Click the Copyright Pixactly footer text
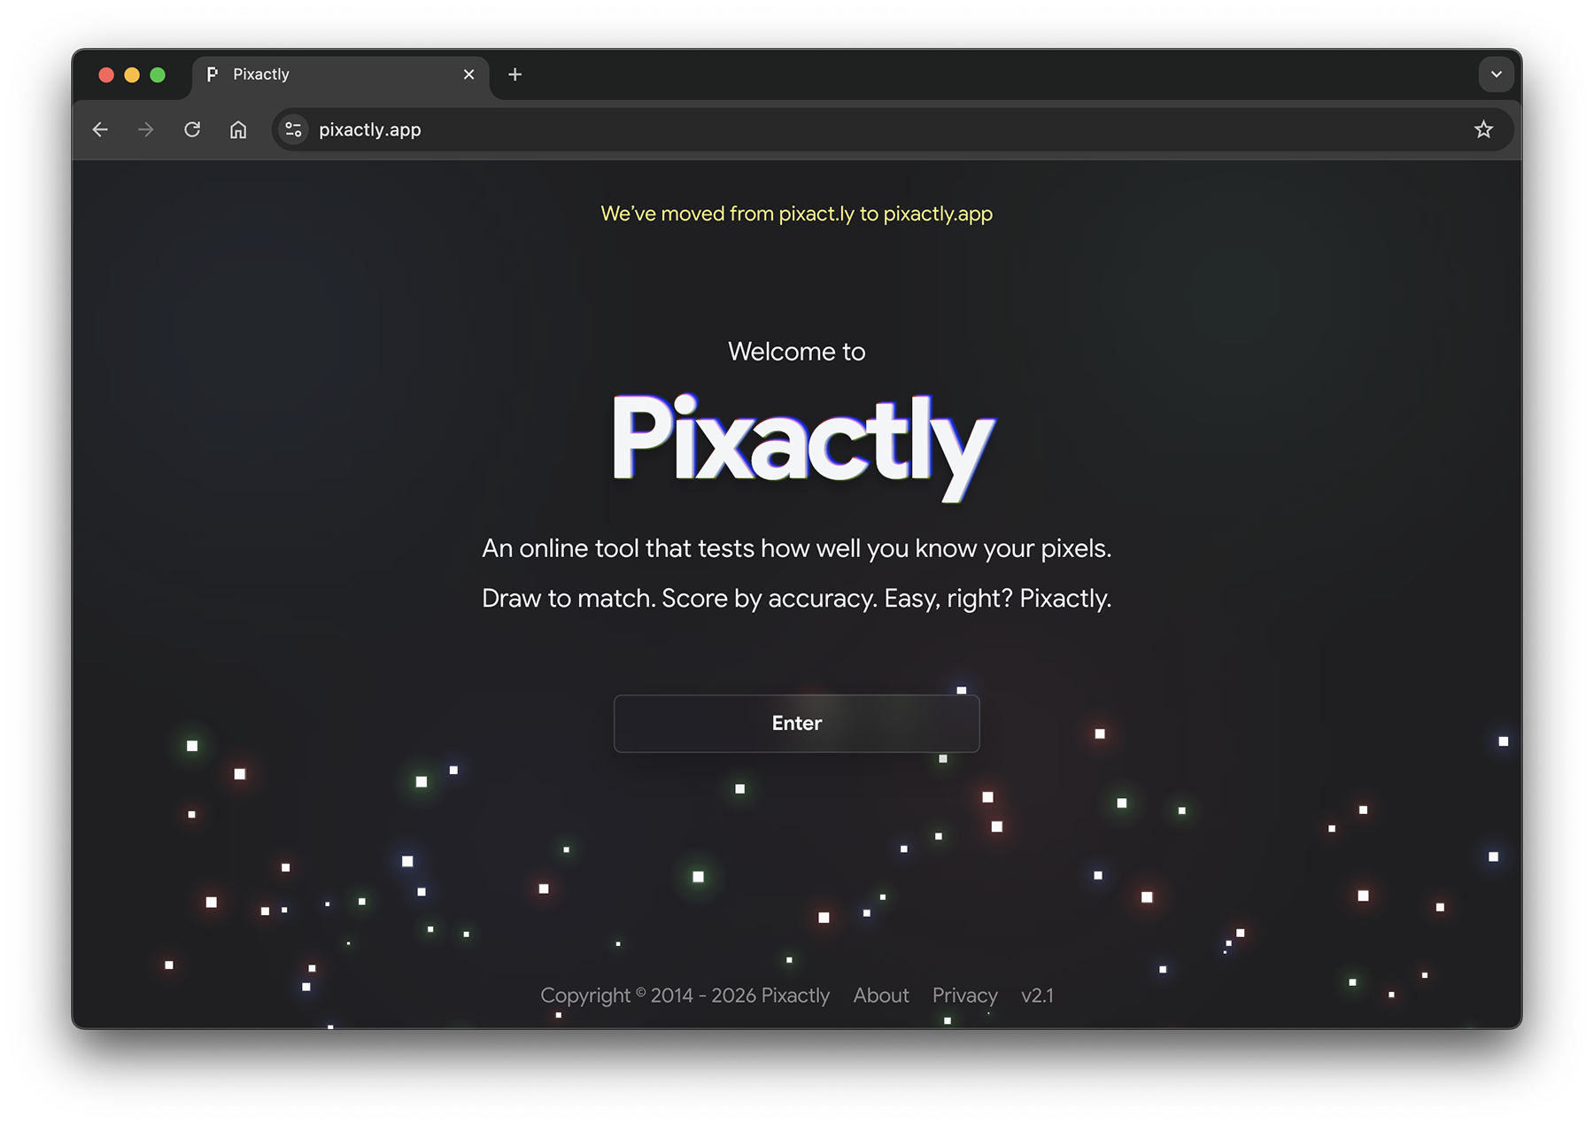The image size is (1594, 1124). pyautogui.click(x=685, y=995)
